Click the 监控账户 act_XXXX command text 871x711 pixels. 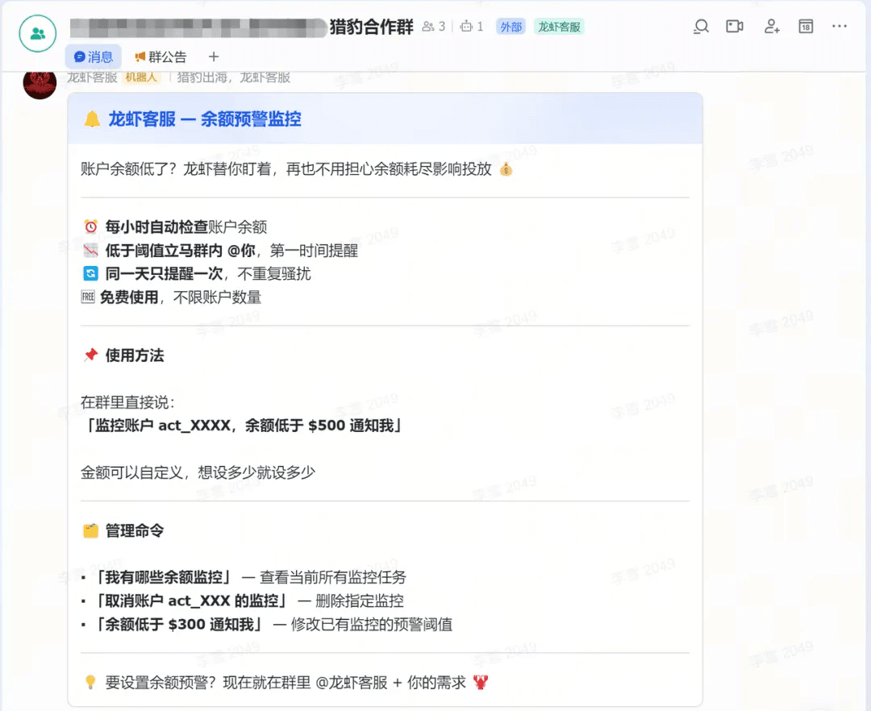(x=244, y=426)
